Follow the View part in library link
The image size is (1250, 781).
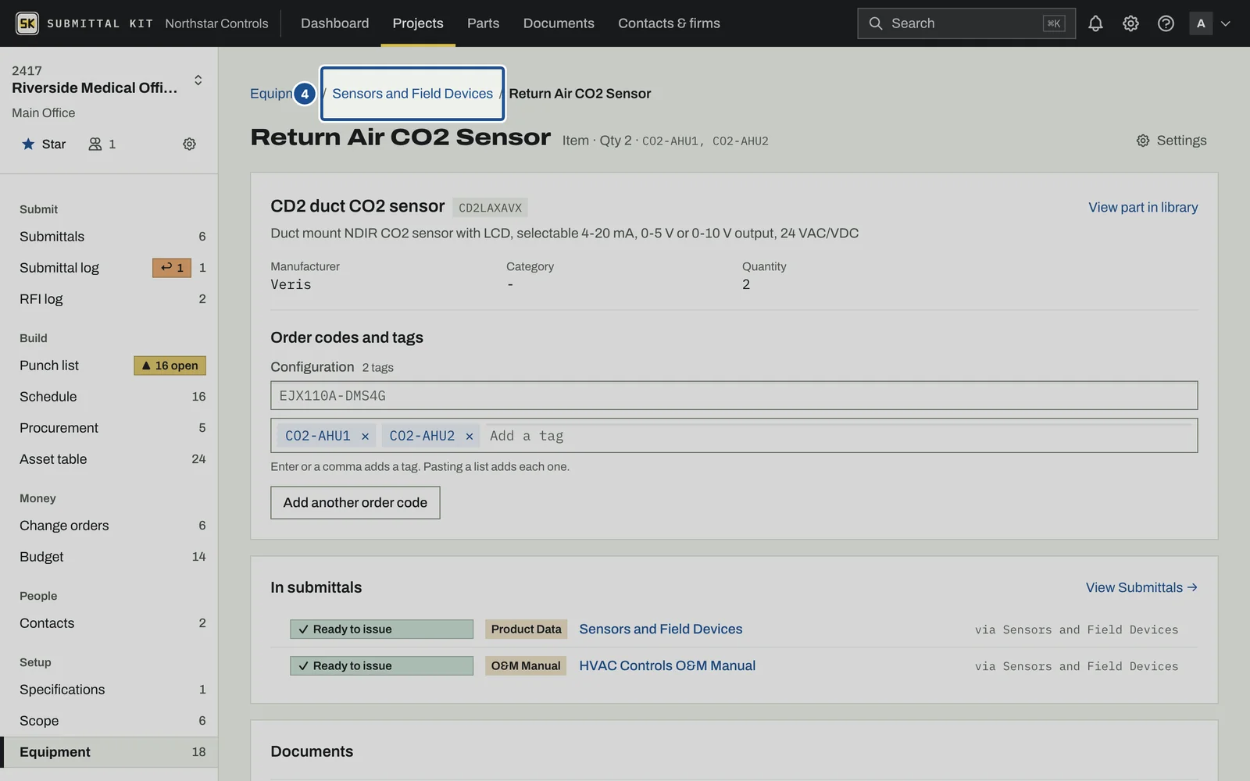(1143, 207)
